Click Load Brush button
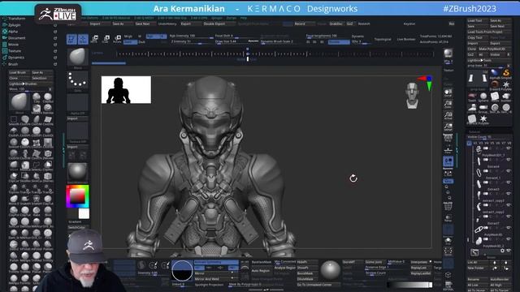 click(x=19, y=72)
